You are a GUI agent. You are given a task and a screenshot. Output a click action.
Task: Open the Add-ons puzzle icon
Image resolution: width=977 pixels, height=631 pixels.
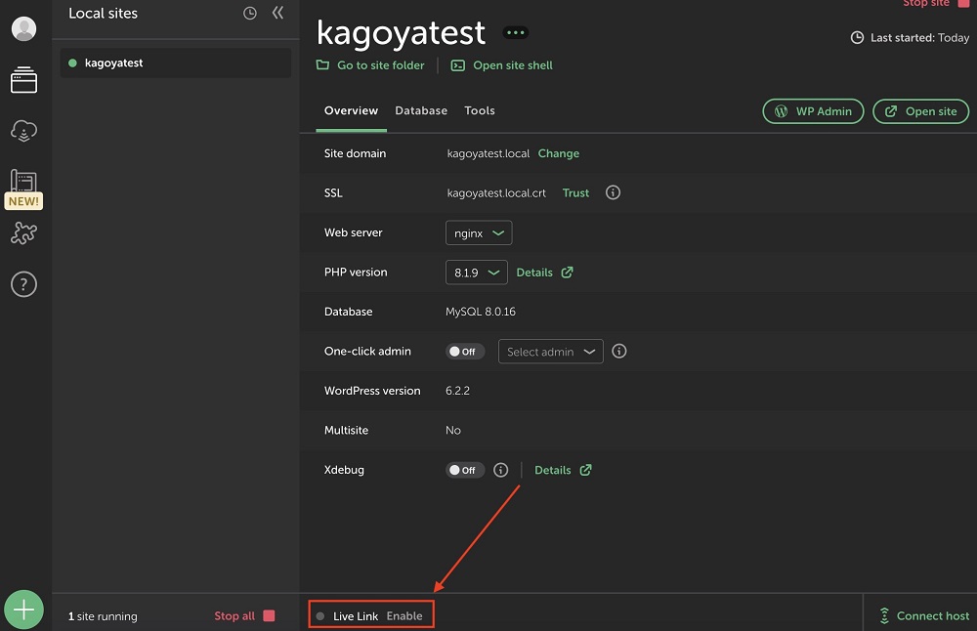pos(24,233)
